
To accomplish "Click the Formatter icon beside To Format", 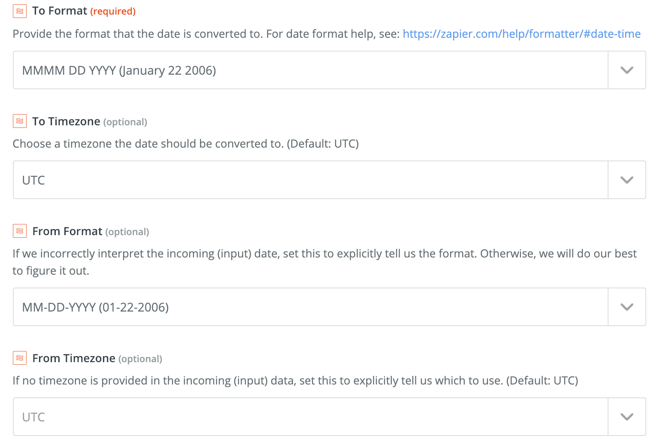I will [x=20, y=11].
